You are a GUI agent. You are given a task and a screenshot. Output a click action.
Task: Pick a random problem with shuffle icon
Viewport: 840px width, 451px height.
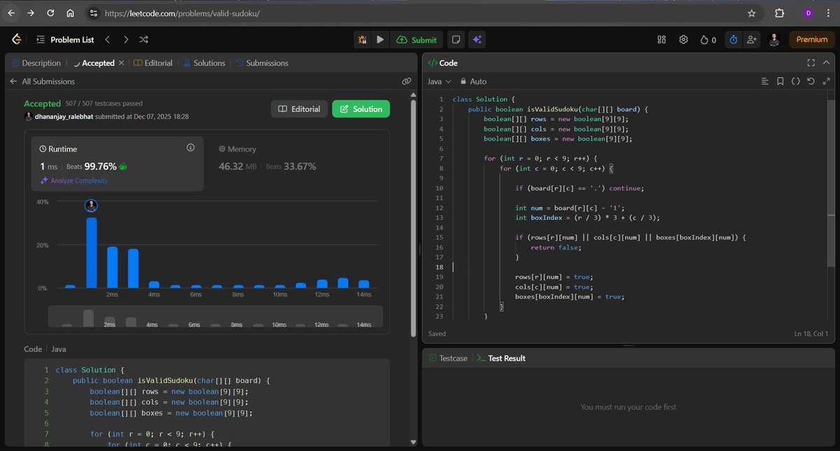tap(143, 40)
